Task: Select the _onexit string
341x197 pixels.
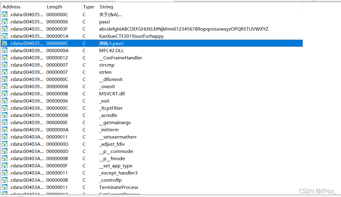Action: pos(107,86)
